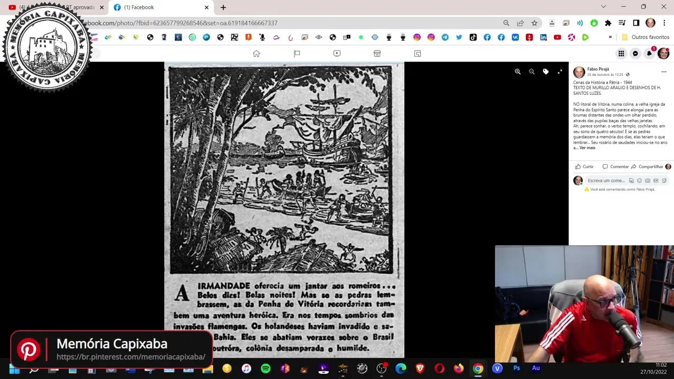Open Fábio Pirajá profile name link
This screenshot has width=674, height=379.
click(599, 69)
